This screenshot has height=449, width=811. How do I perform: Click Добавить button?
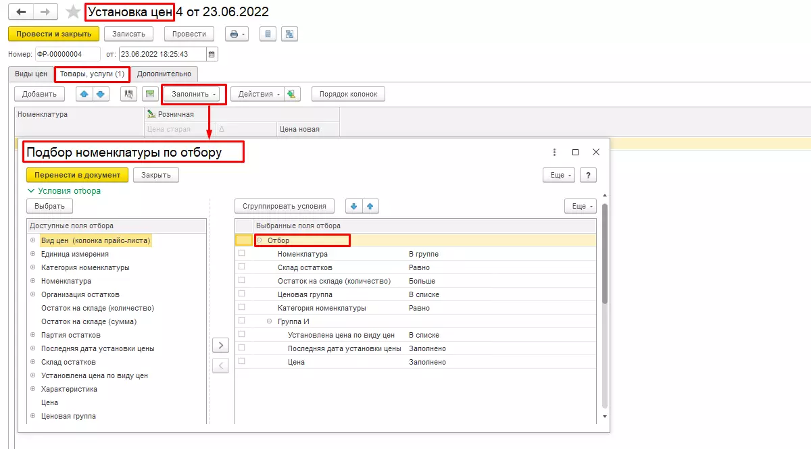click(39, 94)
